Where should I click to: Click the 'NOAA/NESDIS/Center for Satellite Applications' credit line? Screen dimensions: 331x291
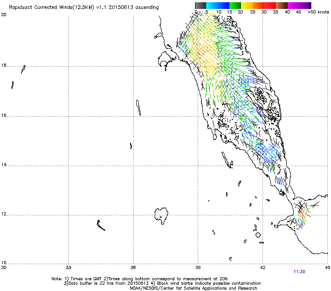(x=193, y=288)
